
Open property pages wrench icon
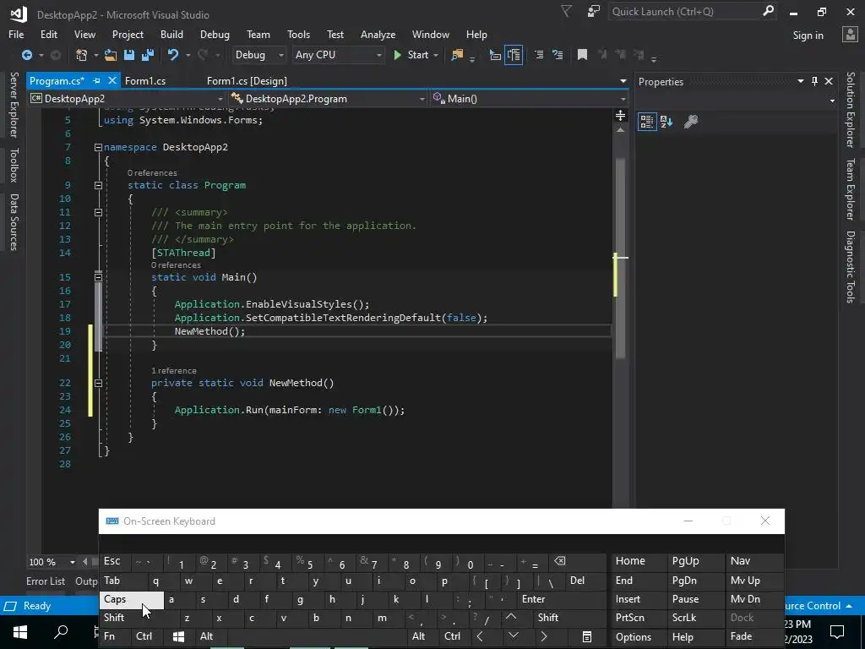(x=691, y=122)
